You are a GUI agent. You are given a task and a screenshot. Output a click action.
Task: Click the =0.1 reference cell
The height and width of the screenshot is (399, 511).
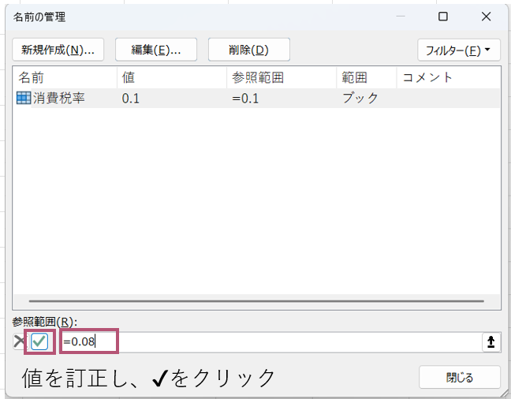(x=245, y=99)
